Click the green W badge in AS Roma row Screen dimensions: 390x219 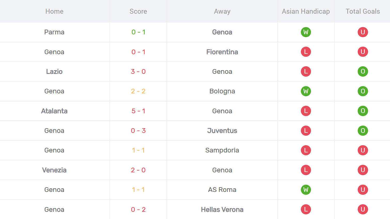click(306, 190)
